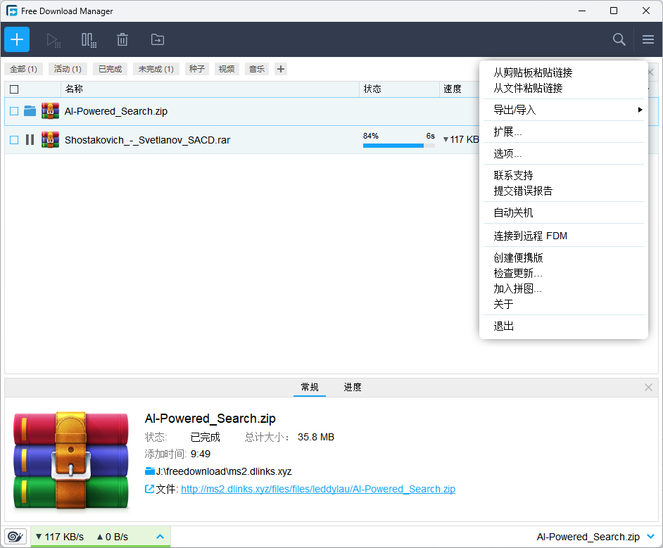Click the large archive thumbnail in details
Screen dimensions: 663x548
pyautogui.click(x=70, y=460)
